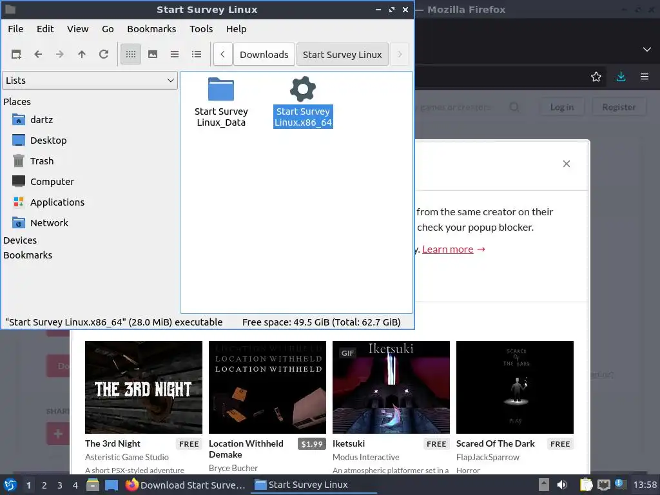Viewport: 660px width, 495px height.
Task: Visit Asteristic Game Studio creator page
Action: pos(127,457)
